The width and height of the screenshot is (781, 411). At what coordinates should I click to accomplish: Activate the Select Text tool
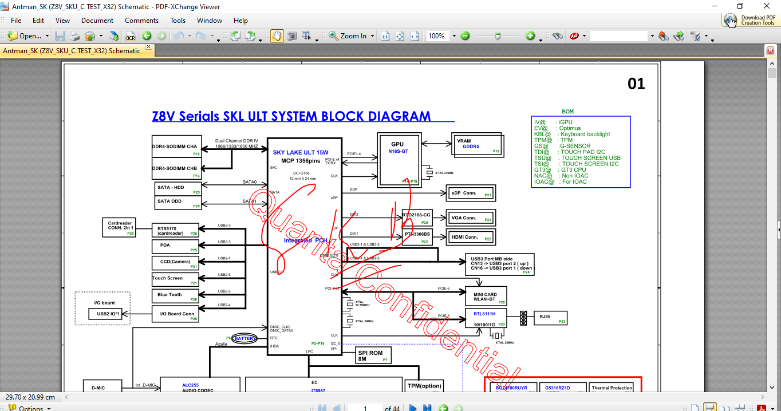(306, 36)
